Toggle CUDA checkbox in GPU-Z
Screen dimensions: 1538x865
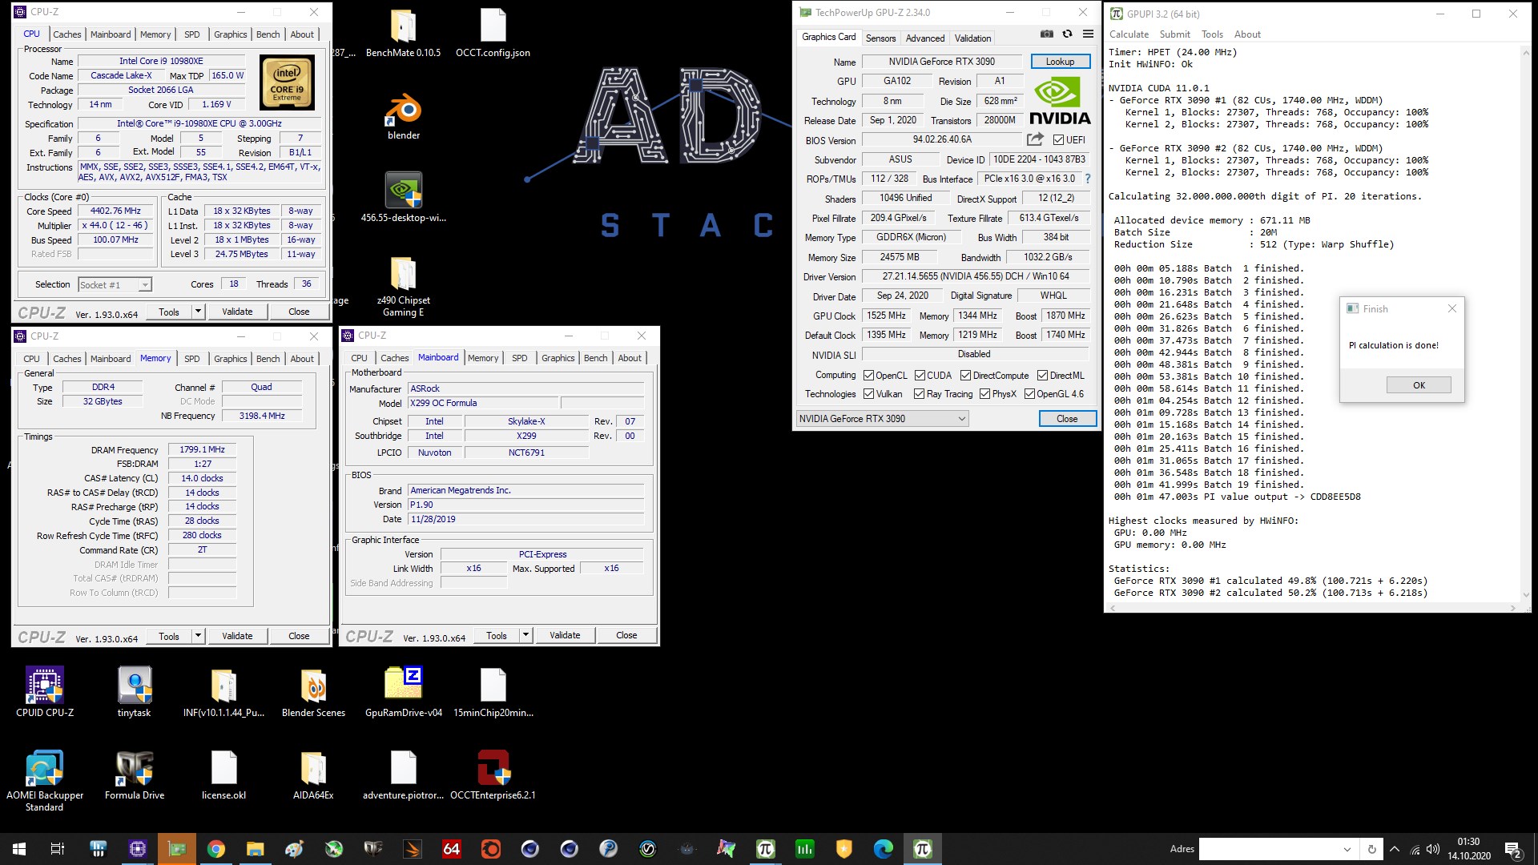tap(920, 375)
